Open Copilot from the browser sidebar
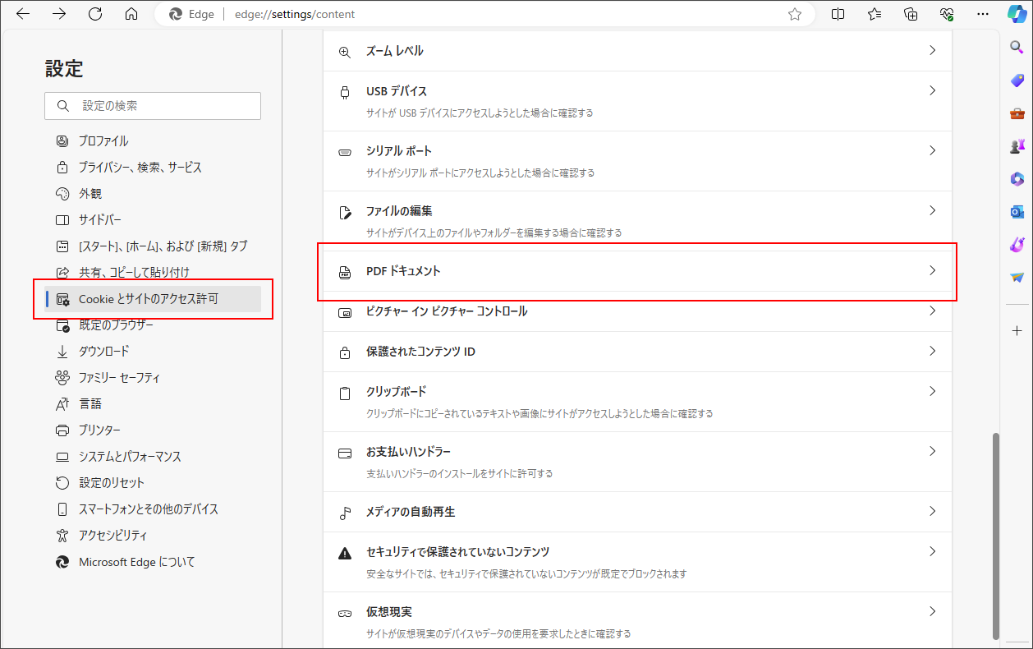Screen dimensions: 1033x649 pyautogui.click(x=1017, y=14)
